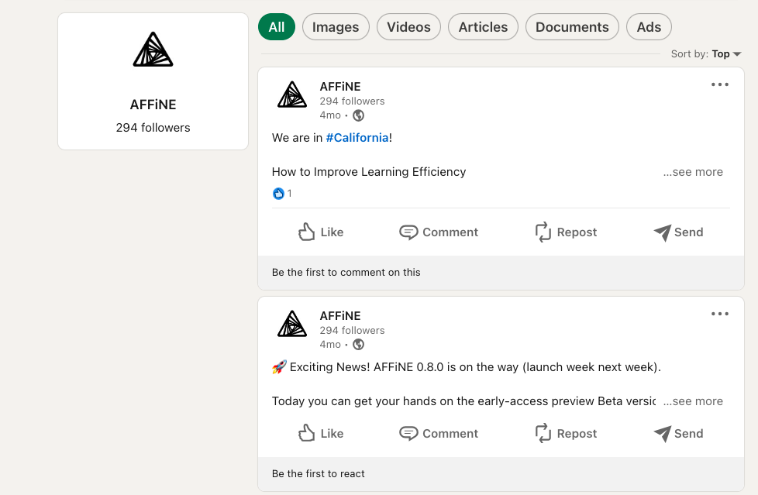Viewport: 758px width, 495px height.
Task: Click '294 followers' under California post author
Action: [x=352, y=101]
